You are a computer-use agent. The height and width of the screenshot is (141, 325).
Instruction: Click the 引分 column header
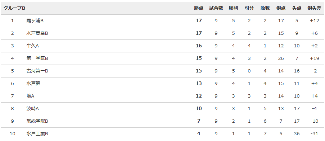pyautogui.click(x=249, y=8)
